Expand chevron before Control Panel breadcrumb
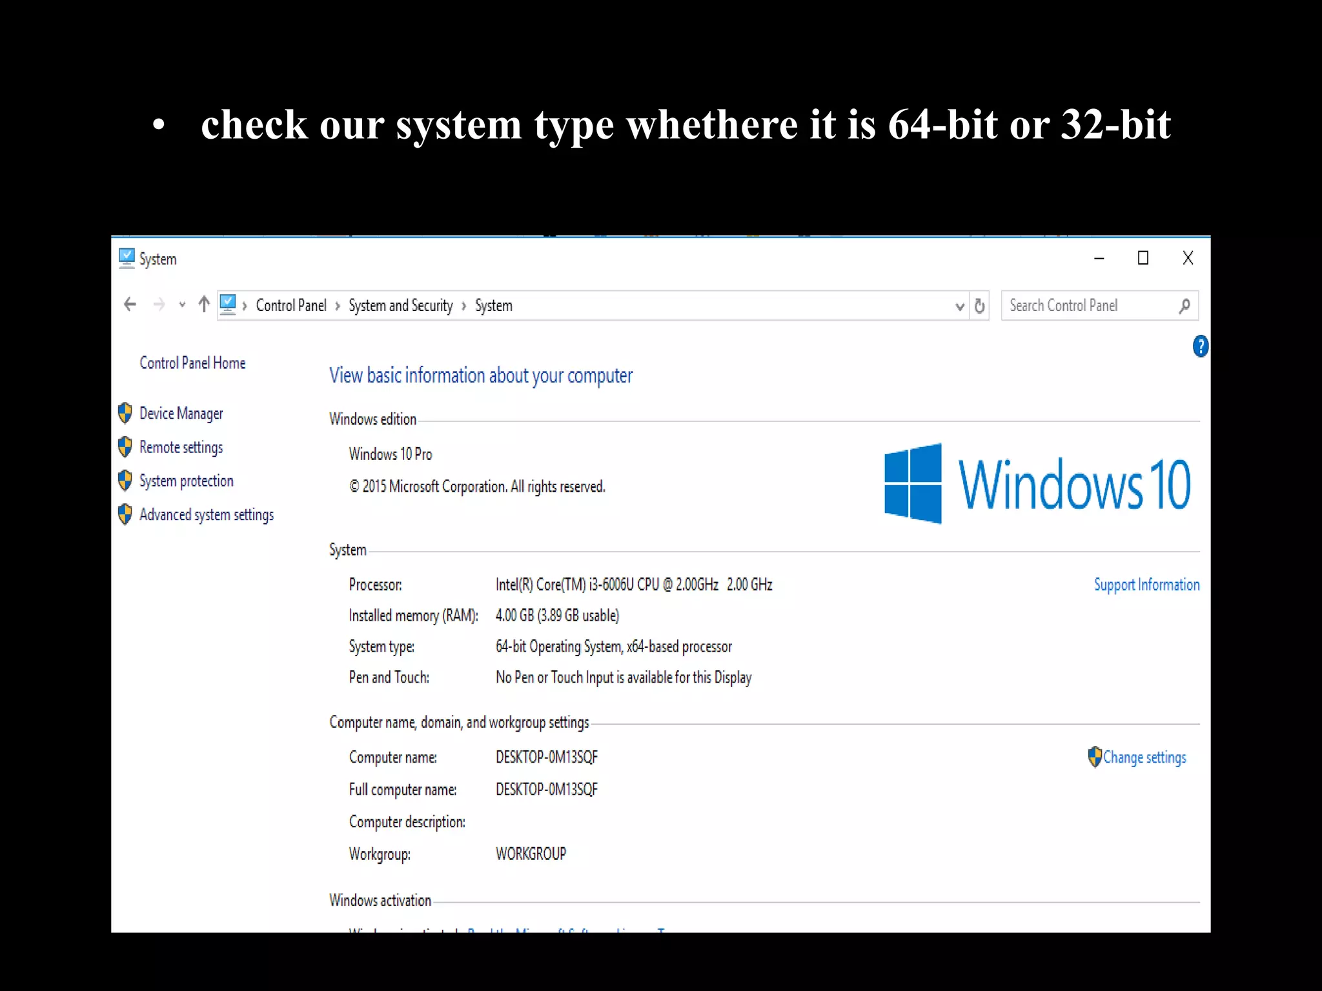The width and height of the screenshot is (1322, 991). (x=245, y=306)
